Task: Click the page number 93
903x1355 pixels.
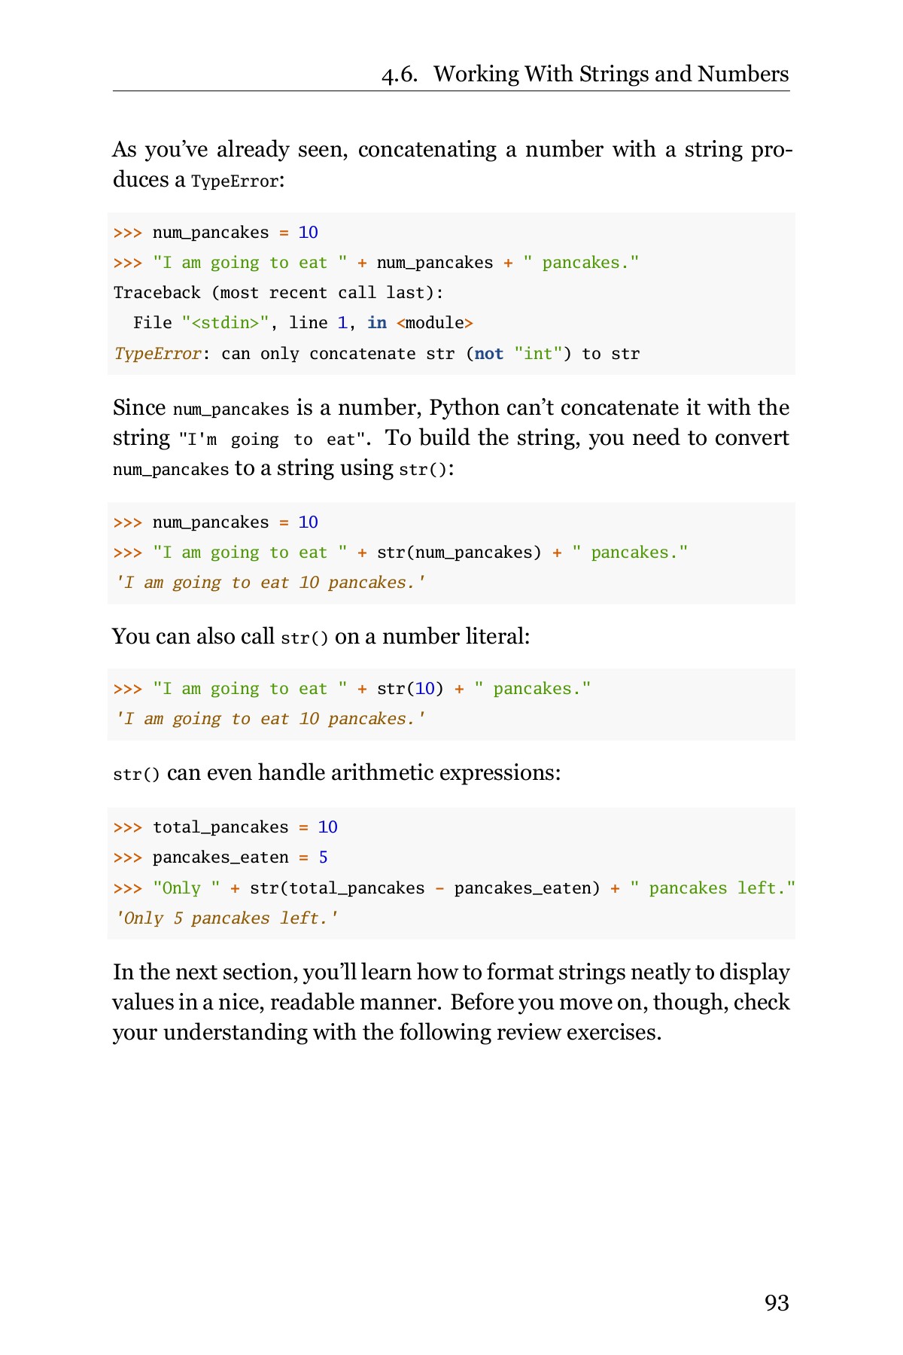Action: pyautogui.click(x=776, y=1302)
